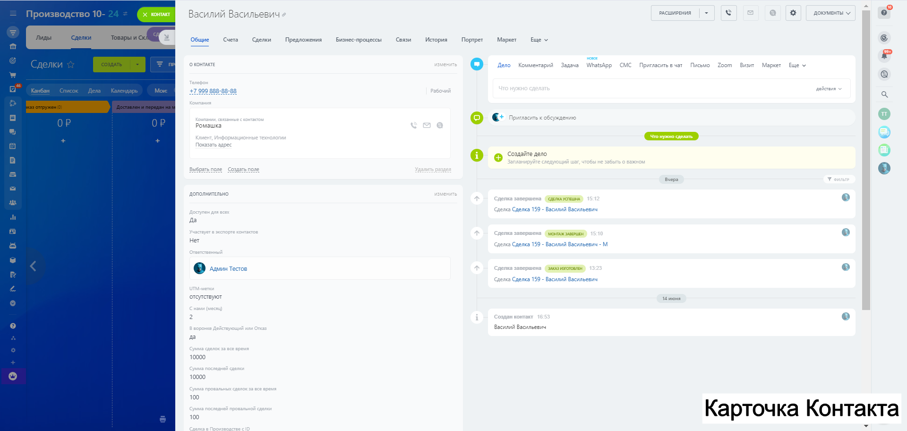907x431 pixels.
Task: Click the pencil icon beside contact name
Action: tap(284, 15)
